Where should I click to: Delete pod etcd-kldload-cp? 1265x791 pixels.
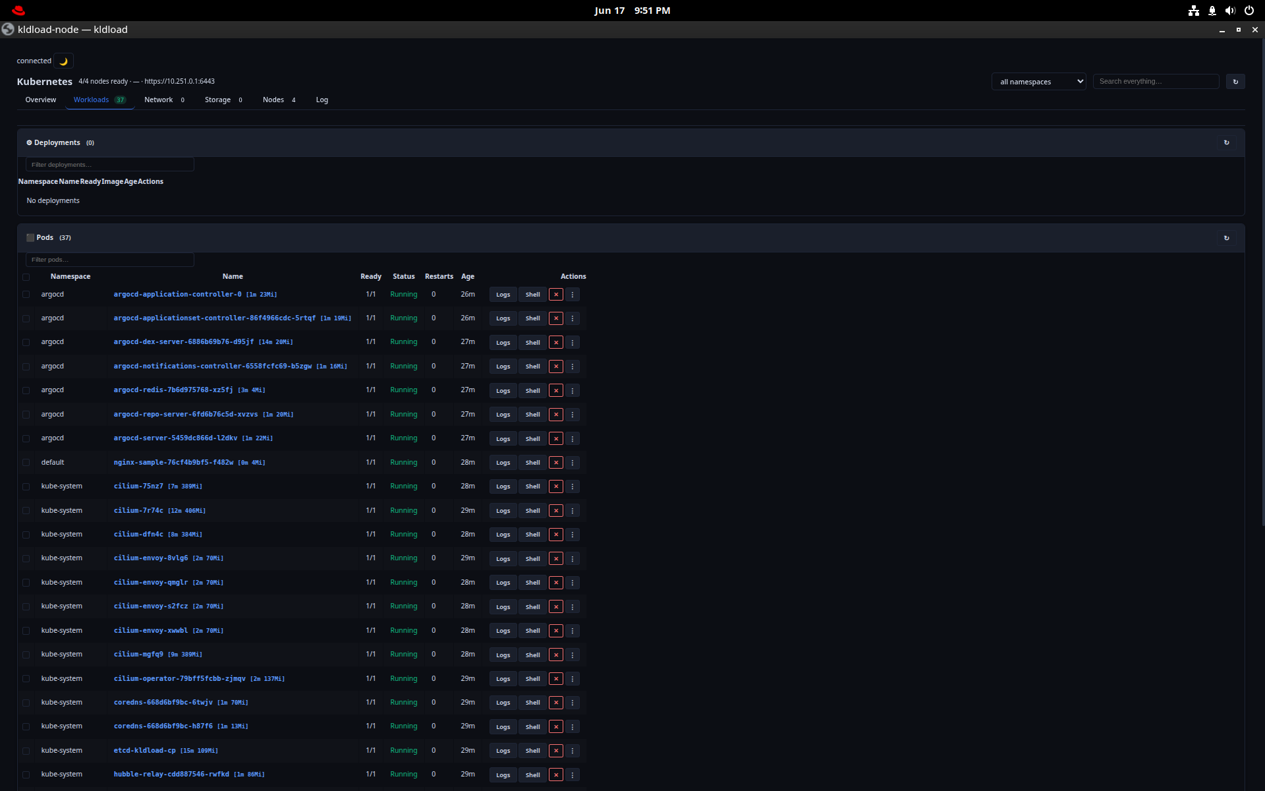pos(556,751)
